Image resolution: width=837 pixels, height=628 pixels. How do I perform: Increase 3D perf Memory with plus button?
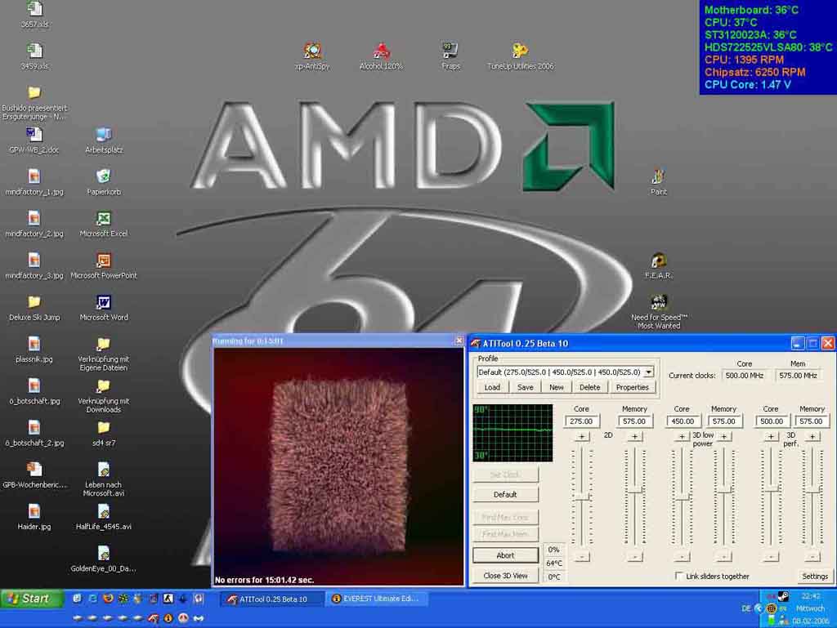812,437
